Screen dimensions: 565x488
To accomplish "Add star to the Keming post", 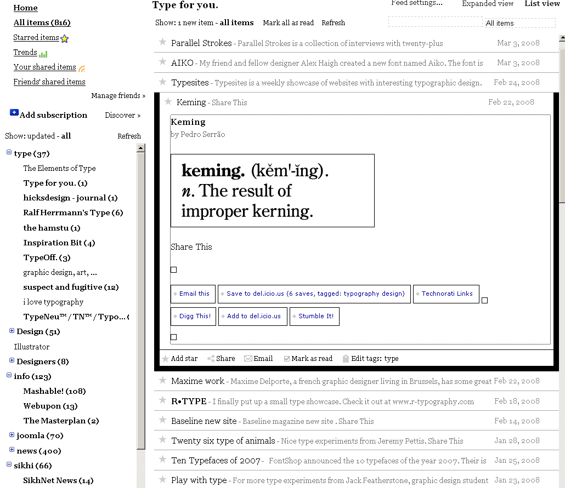I will pos(165,358).
